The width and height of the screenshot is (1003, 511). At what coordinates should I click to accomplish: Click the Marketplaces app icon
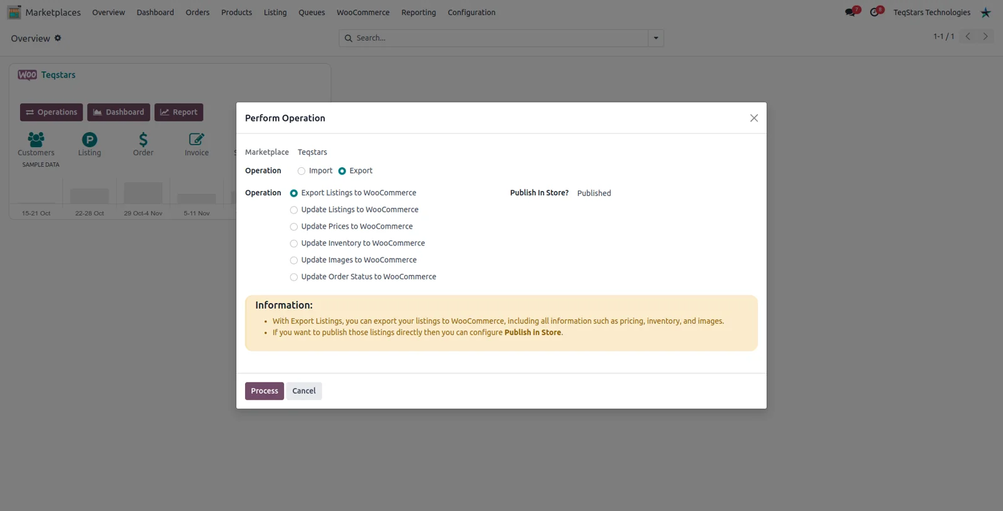14,12
